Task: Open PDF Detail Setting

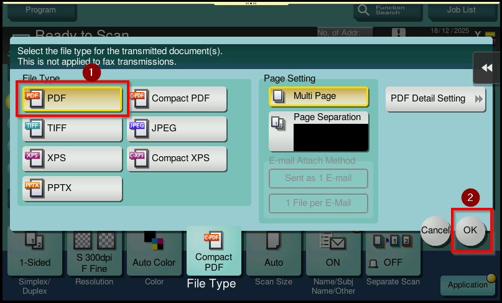Action: [x=435, y=99]
